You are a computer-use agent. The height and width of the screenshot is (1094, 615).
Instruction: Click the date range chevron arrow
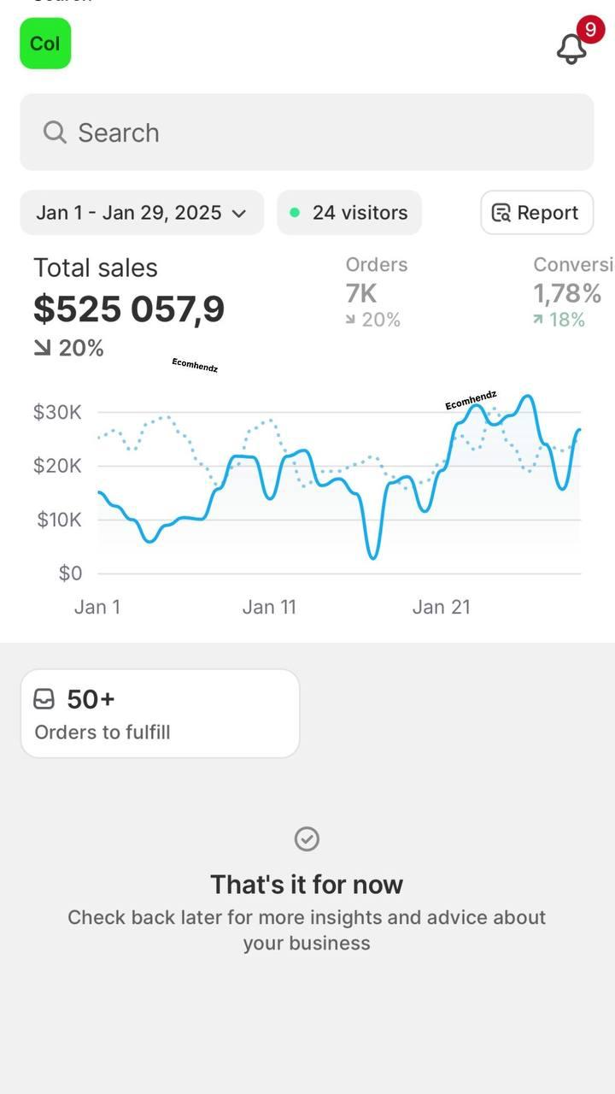(x=239, y=214)
